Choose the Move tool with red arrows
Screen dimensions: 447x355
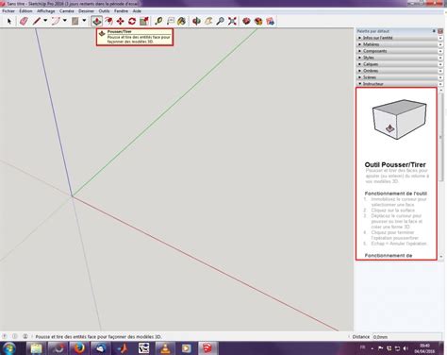(120, 21)
